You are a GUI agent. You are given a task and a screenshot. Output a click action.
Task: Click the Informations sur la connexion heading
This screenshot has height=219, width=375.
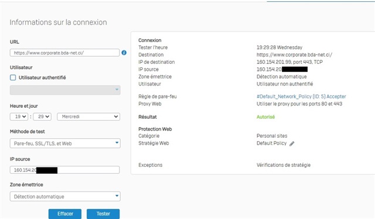58,22
